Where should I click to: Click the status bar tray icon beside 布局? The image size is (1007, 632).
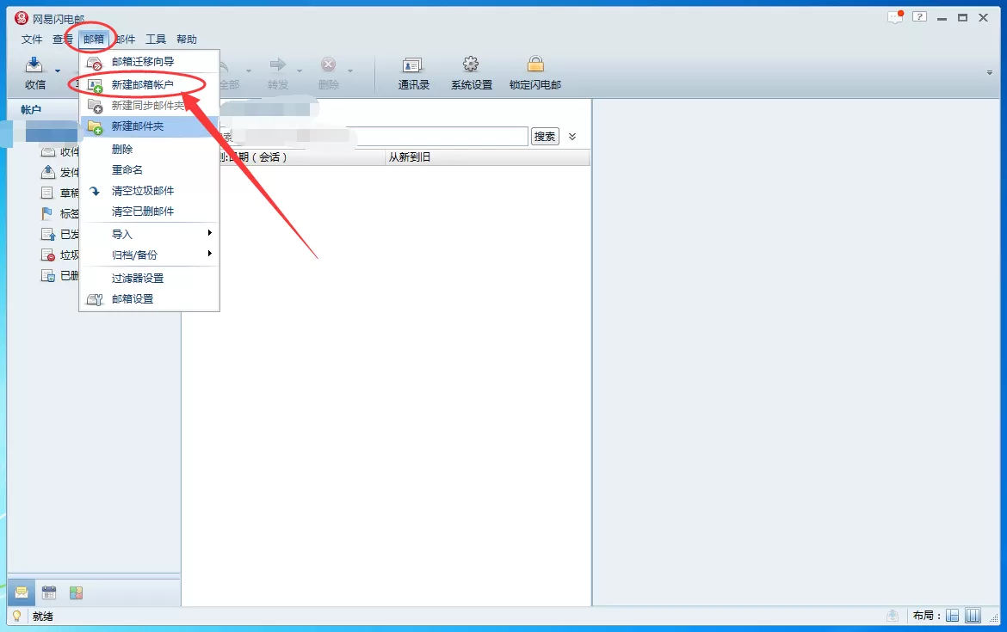[x=893, y=616]
